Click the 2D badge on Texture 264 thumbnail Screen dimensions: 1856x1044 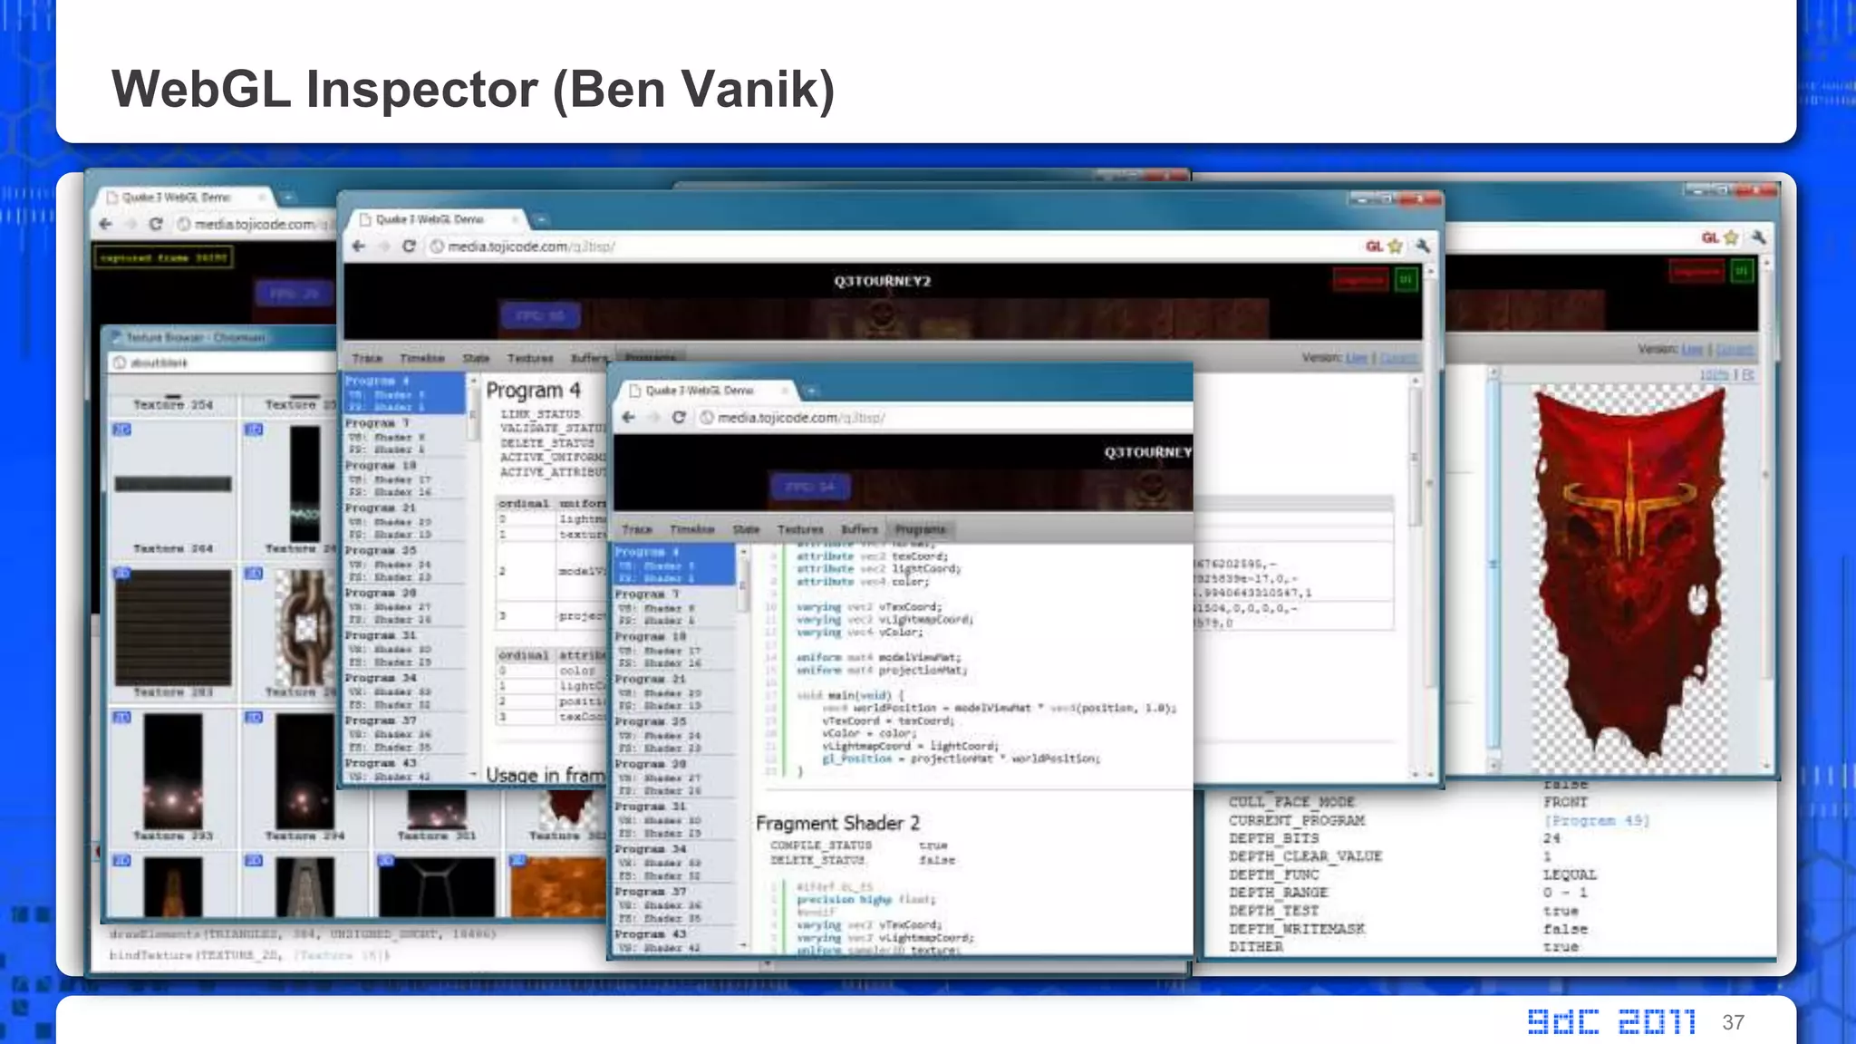click(x=121, y=429)
